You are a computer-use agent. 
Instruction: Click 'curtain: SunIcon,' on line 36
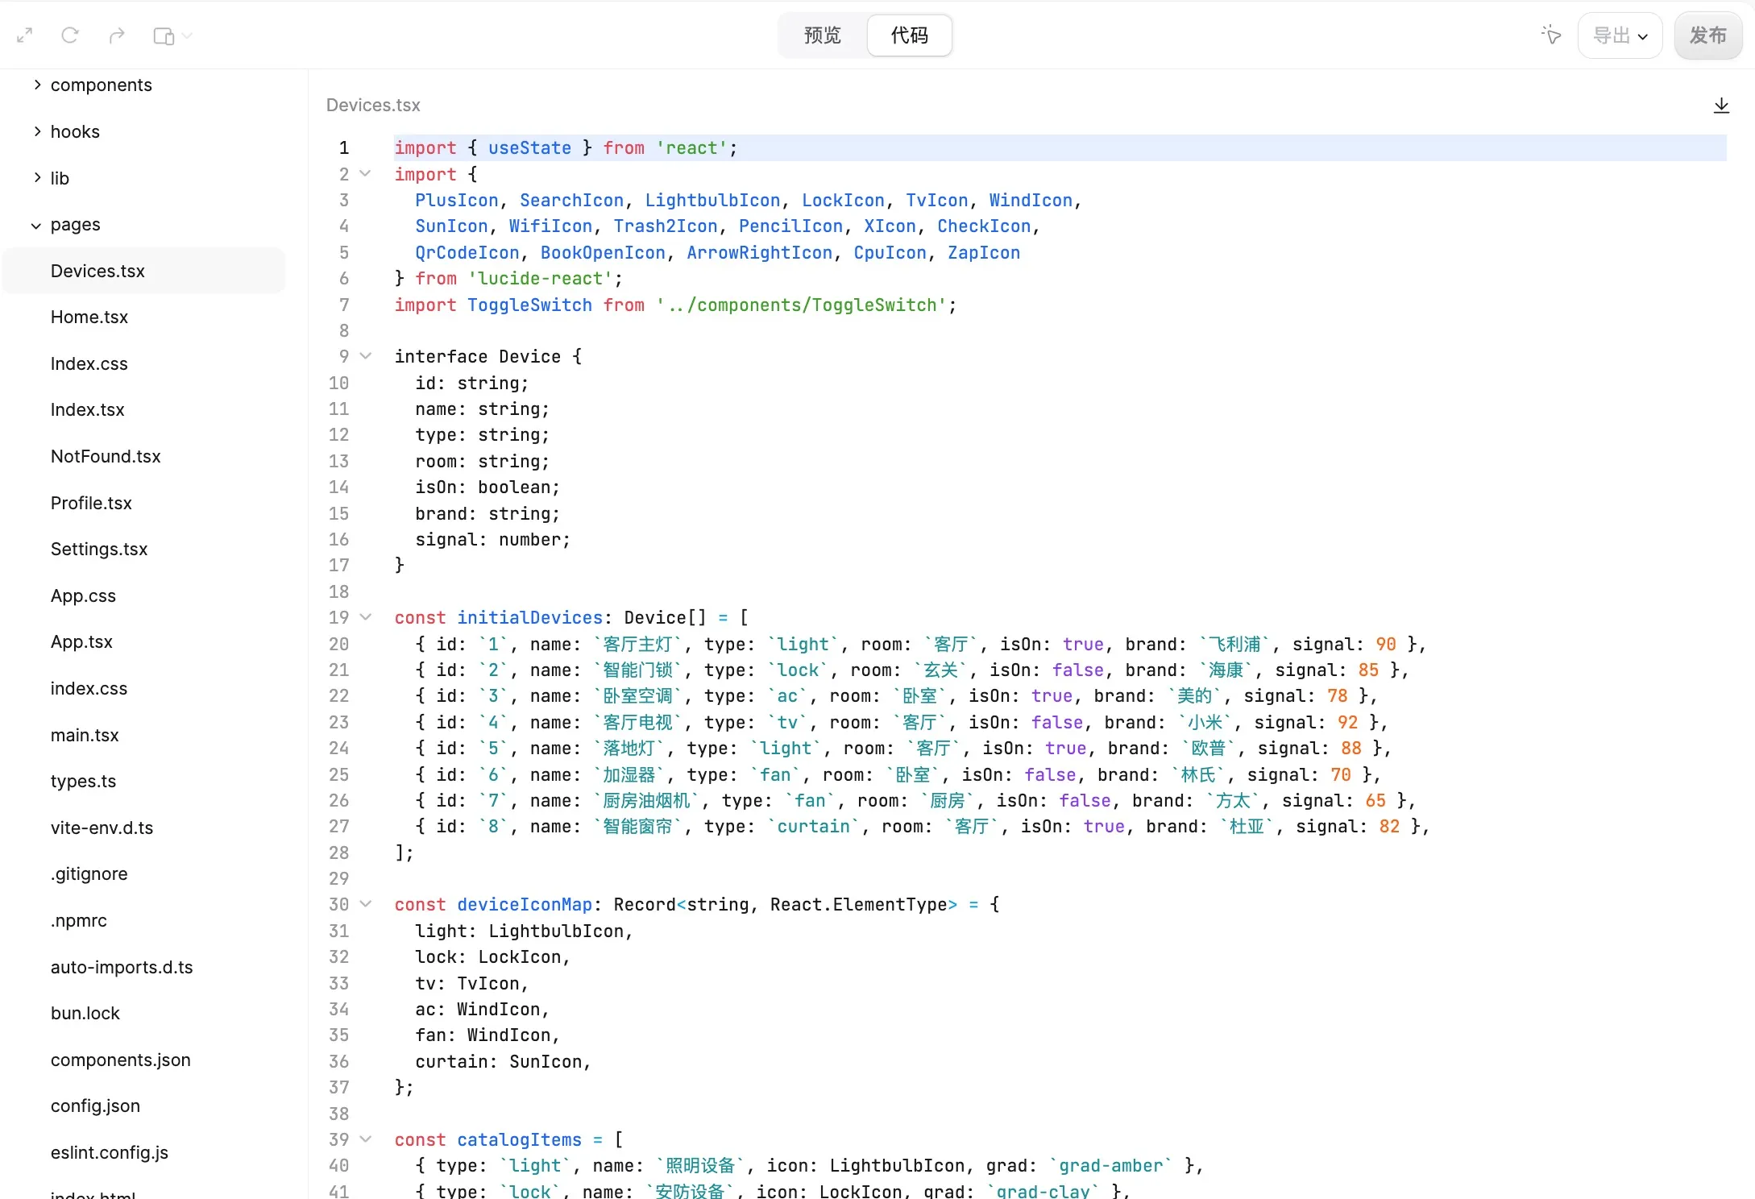click(503, 1062)
